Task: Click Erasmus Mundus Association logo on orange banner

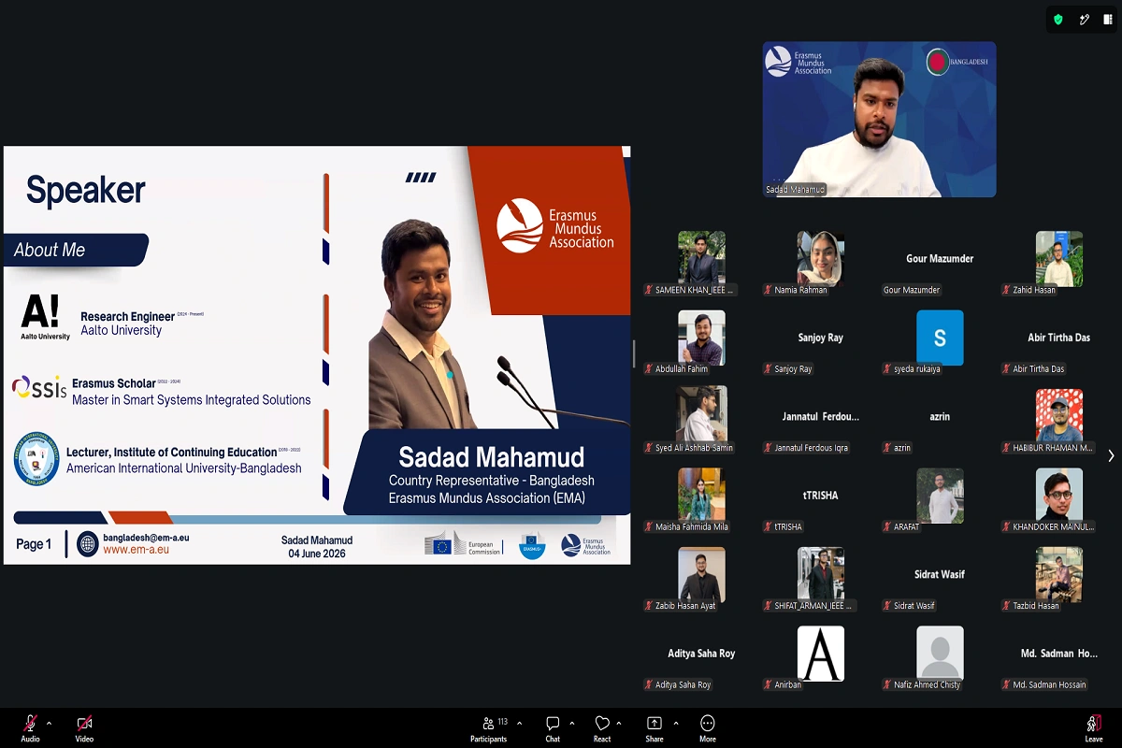Action: (x=555, y=225)
